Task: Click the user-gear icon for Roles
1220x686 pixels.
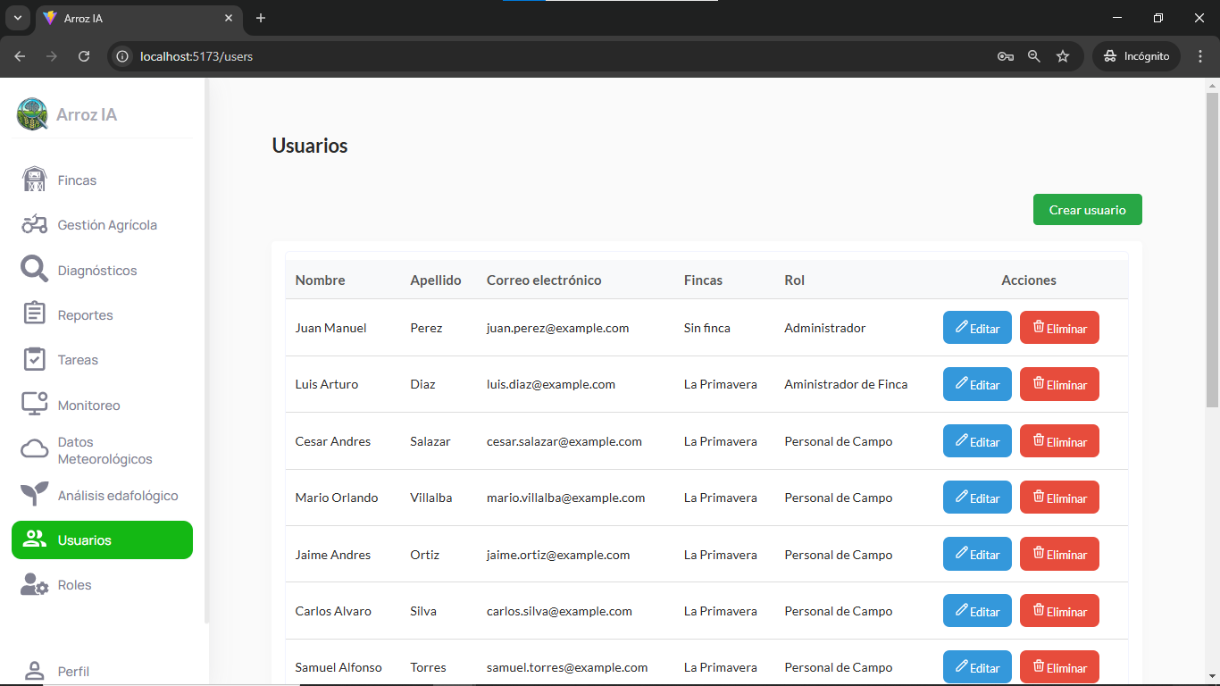Action: (35, 584)
